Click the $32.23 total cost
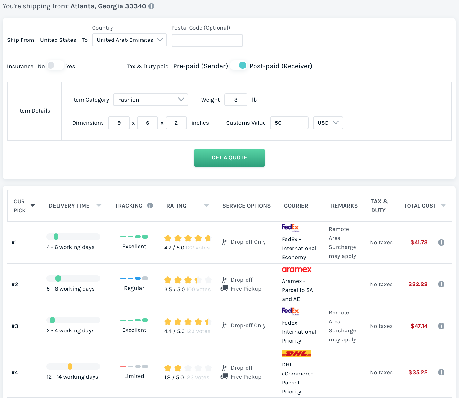This screenshot has width=459, height=398. pos(418,284)
